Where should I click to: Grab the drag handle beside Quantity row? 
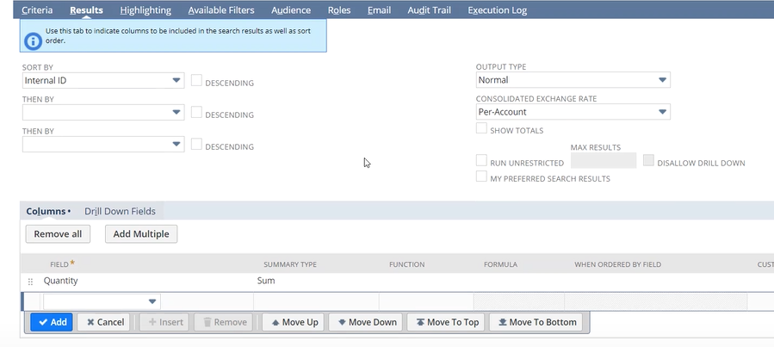click(31, 282)
